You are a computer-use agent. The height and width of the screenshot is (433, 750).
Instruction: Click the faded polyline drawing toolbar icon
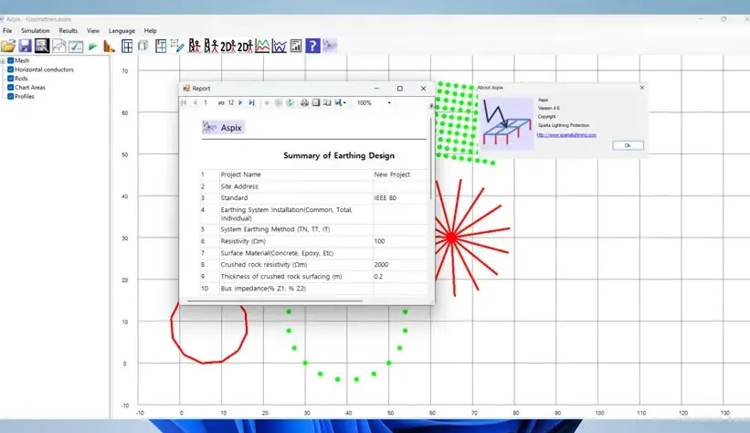(58, 46)
